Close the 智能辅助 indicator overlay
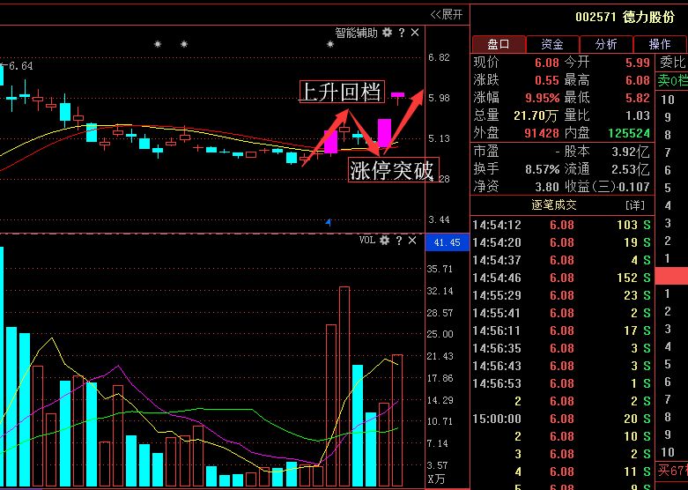 [414, 33]
